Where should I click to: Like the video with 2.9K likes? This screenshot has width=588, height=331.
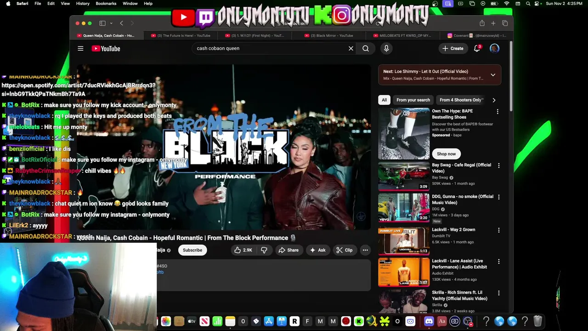click(x=243, y=250)
